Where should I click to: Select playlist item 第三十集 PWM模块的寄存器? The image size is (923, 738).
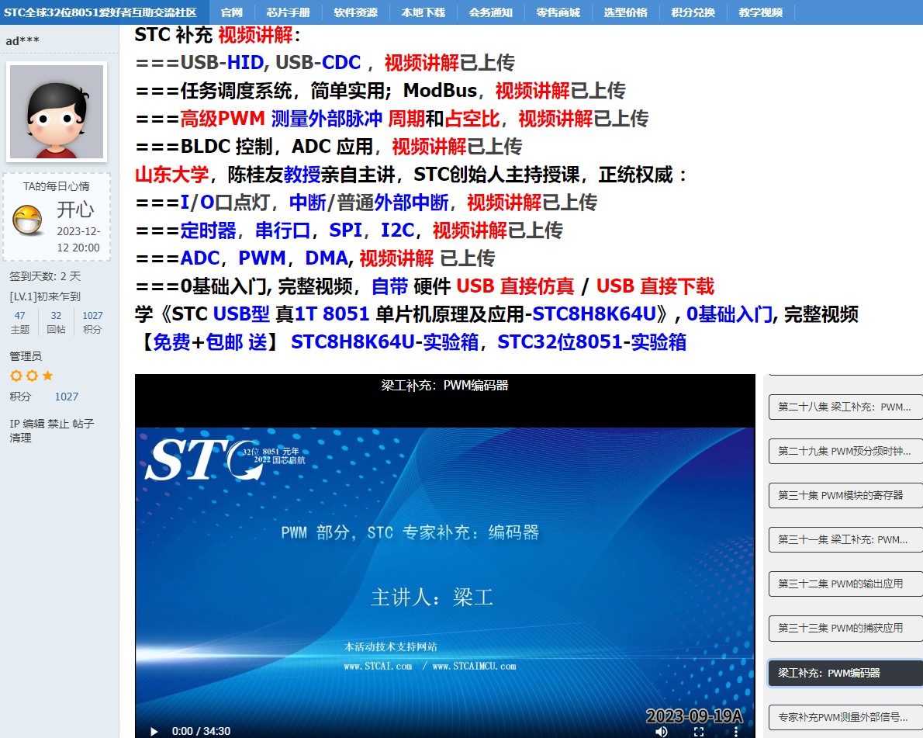coord(845,495)
